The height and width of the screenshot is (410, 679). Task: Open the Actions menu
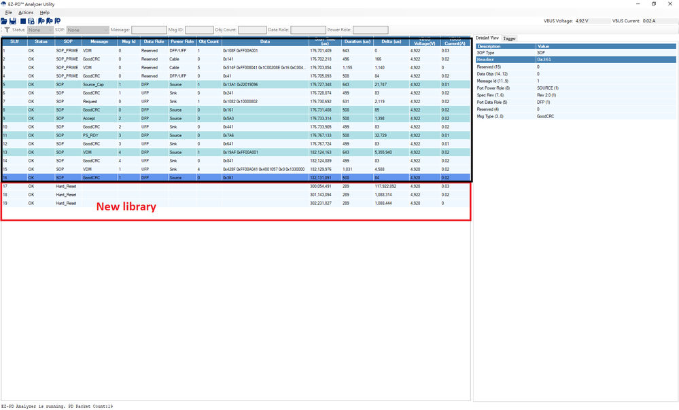[26, 12]
